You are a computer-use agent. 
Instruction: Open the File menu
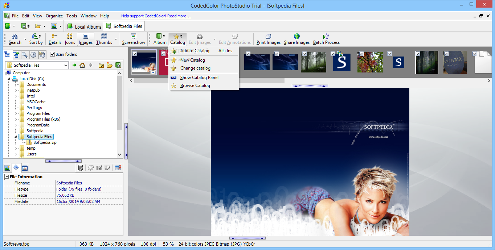pos(15,16)
